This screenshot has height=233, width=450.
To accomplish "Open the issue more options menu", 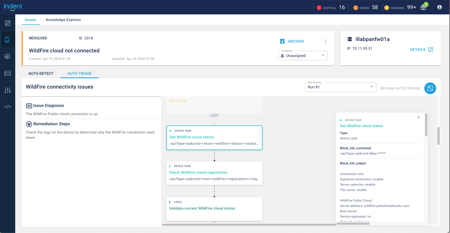I will [x=325, y=41].
